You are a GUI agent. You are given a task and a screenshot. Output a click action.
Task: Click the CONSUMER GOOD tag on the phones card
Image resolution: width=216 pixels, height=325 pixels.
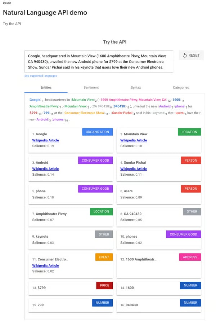pos(183,234)
